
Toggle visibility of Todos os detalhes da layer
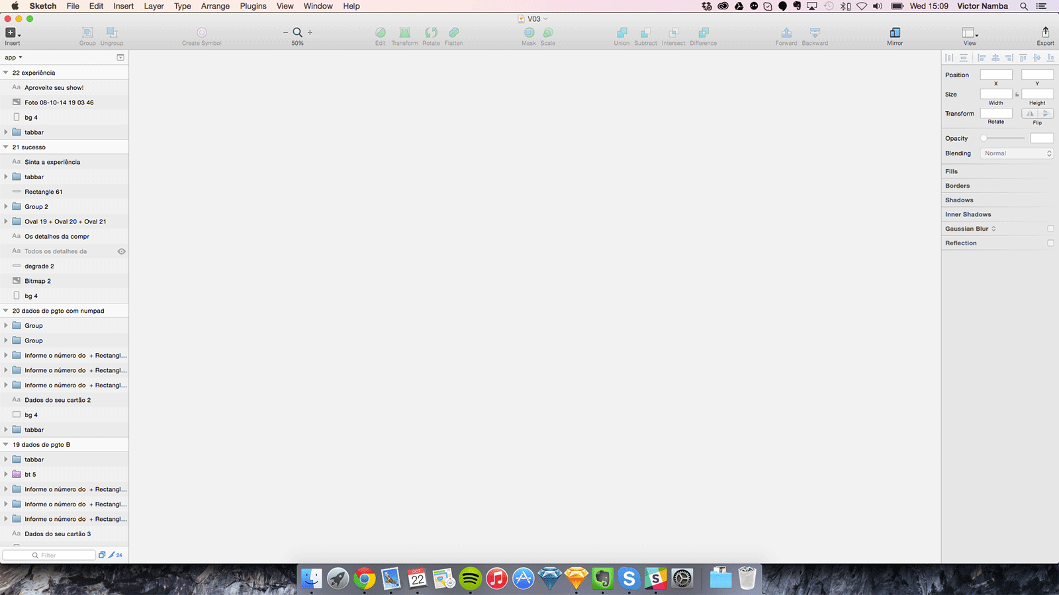[122, 251]
